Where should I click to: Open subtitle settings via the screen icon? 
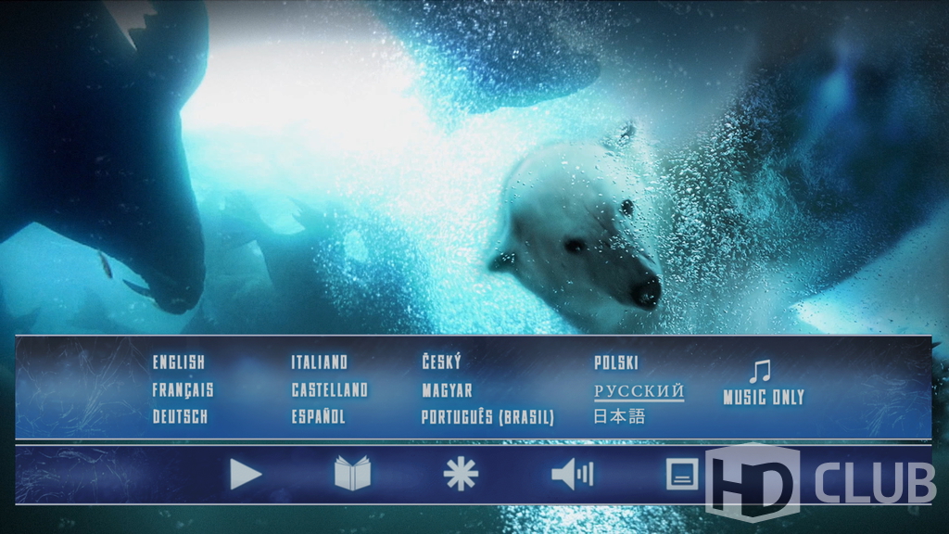[x=682, y=474]
